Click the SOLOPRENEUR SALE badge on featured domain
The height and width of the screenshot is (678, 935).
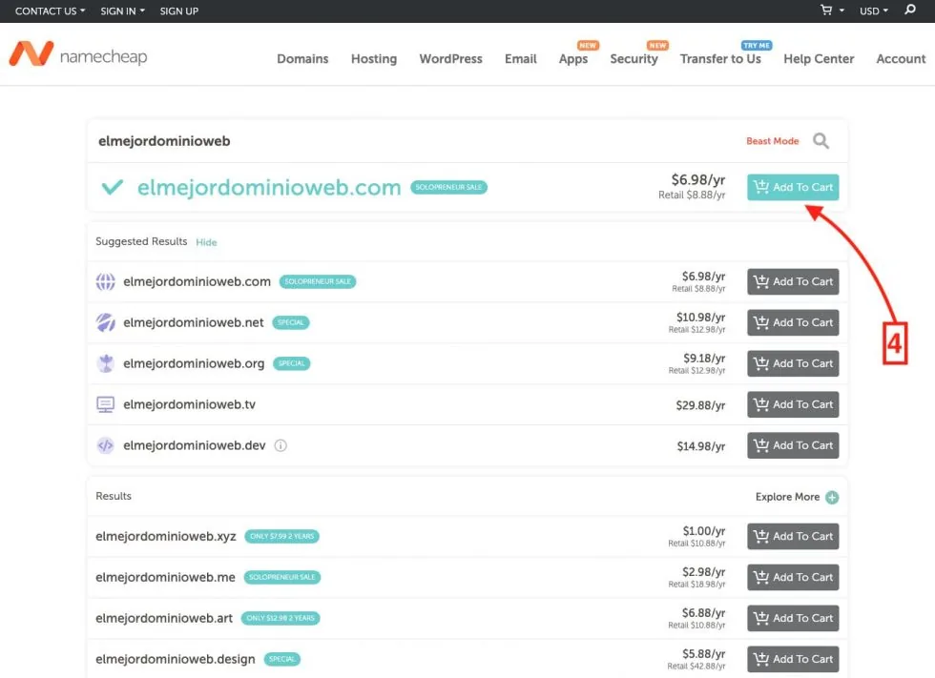pos(448,187)
